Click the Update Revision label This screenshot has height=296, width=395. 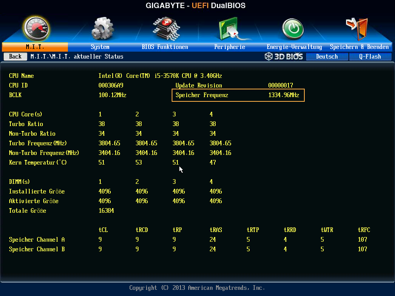(199, 85)
